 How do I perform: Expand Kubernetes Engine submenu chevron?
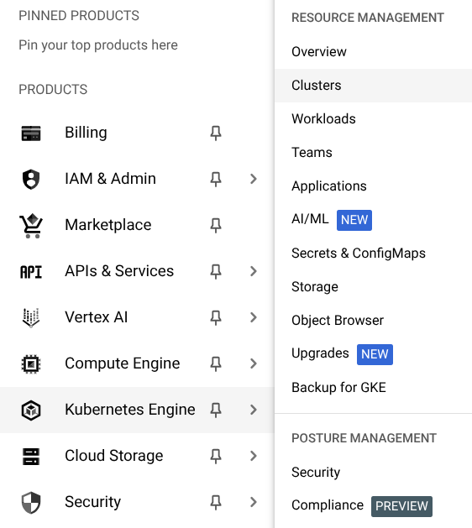point(254,410)
